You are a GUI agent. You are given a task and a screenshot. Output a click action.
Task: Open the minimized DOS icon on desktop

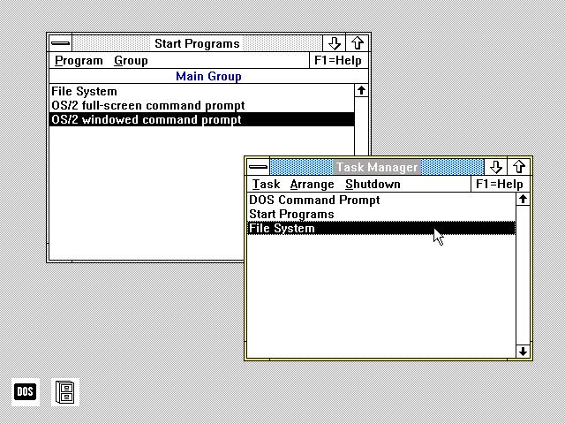(x=26, y=391)
